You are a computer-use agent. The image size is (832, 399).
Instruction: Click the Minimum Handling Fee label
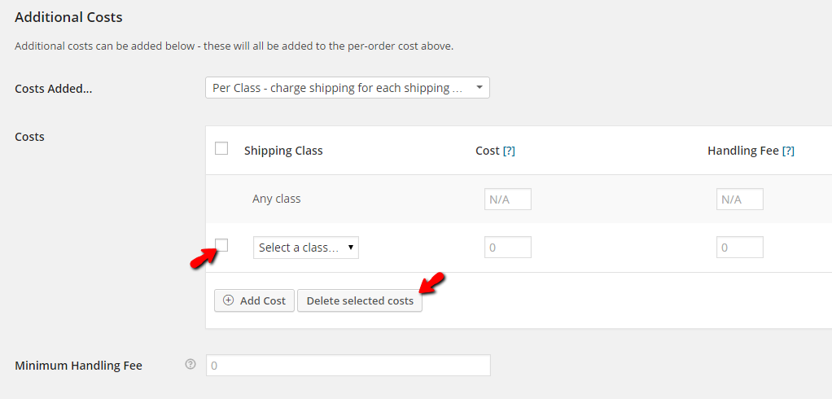[x=78, y=366]
